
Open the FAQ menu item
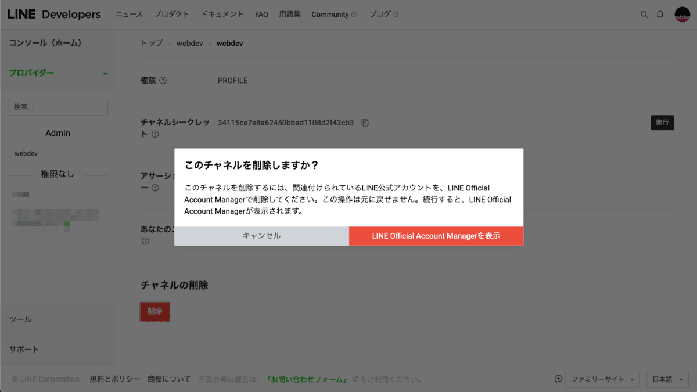click(261, 15)
